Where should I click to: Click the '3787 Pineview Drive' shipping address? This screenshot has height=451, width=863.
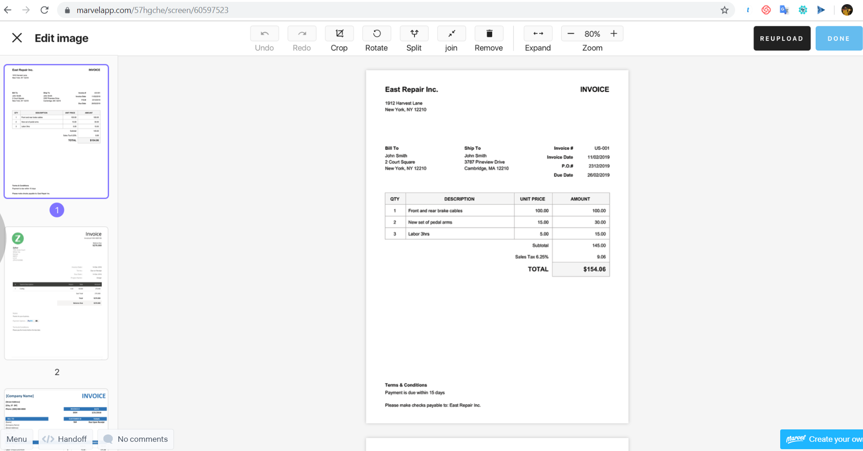pyautogui.click(x=484, y=162)
